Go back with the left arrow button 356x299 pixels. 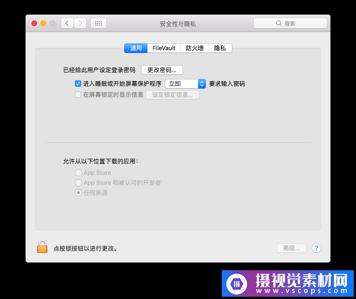coord(67,23)
